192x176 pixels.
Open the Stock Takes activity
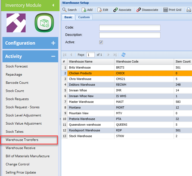(x=15, y=132)
